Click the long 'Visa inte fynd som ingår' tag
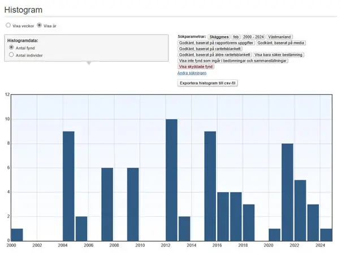The image size is (341, 253). coord(233,60)
